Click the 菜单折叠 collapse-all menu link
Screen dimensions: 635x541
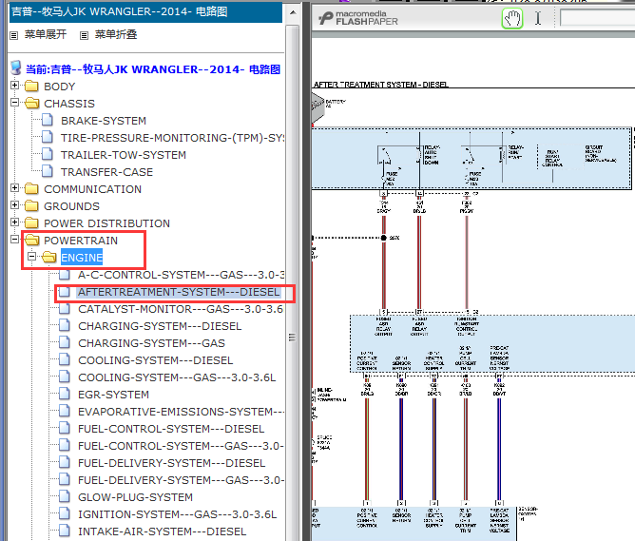(x=116, y=34)
